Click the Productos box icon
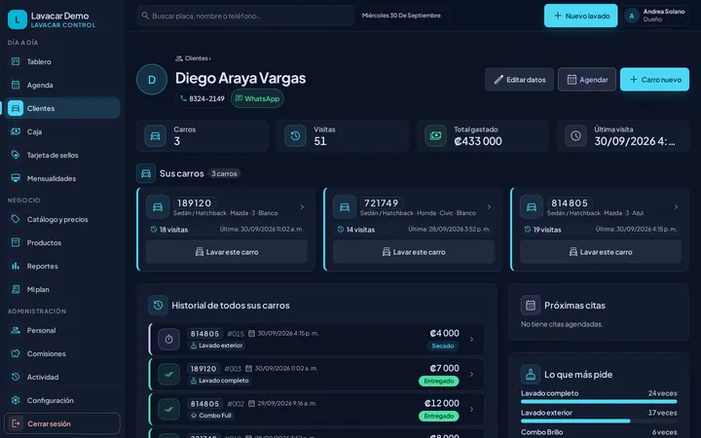The height and width of the screenshot is (438, 701). (16, 242)
